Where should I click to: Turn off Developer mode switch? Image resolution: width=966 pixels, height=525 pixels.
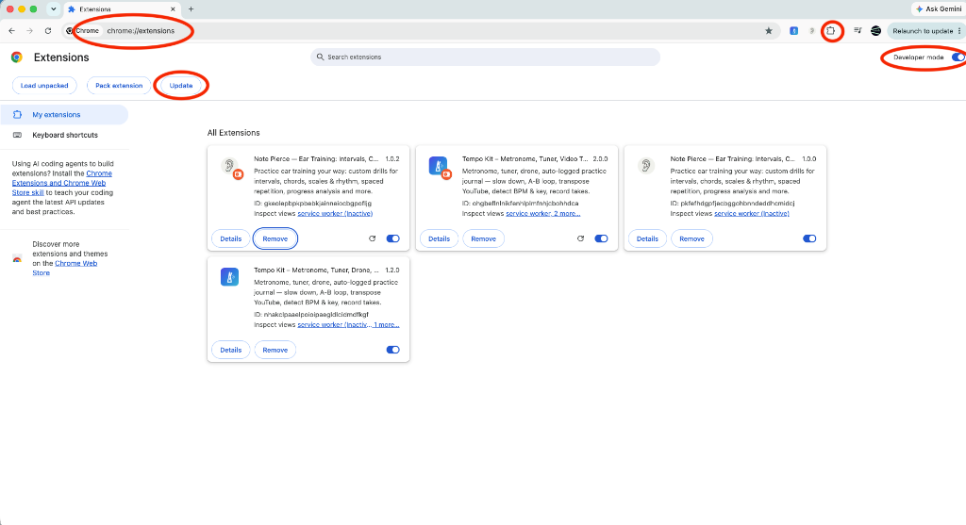pyautogui.click(x=958, y=57)
